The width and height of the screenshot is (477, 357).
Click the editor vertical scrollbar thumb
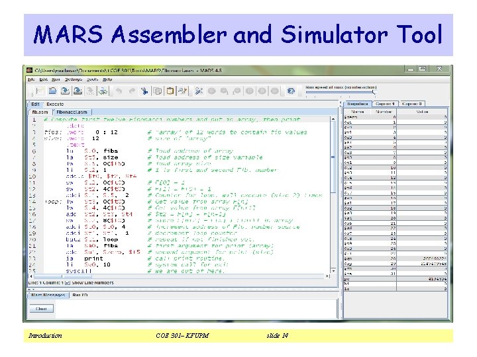pyautogui.click(x=333, y=157)
